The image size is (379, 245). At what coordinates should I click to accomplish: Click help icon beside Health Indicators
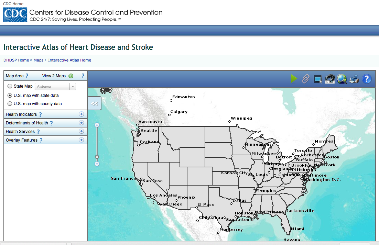40,114
